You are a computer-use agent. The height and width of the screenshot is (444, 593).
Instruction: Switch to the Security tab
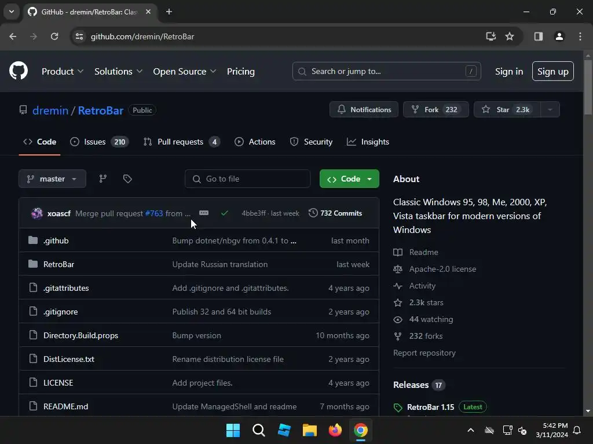(311, 142)
